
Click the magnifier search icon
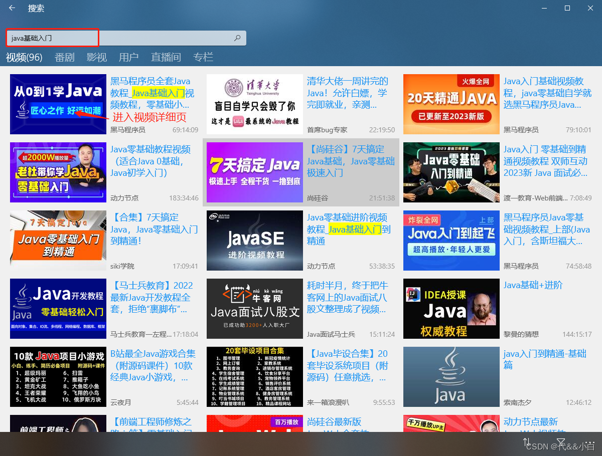coord(237,38)
